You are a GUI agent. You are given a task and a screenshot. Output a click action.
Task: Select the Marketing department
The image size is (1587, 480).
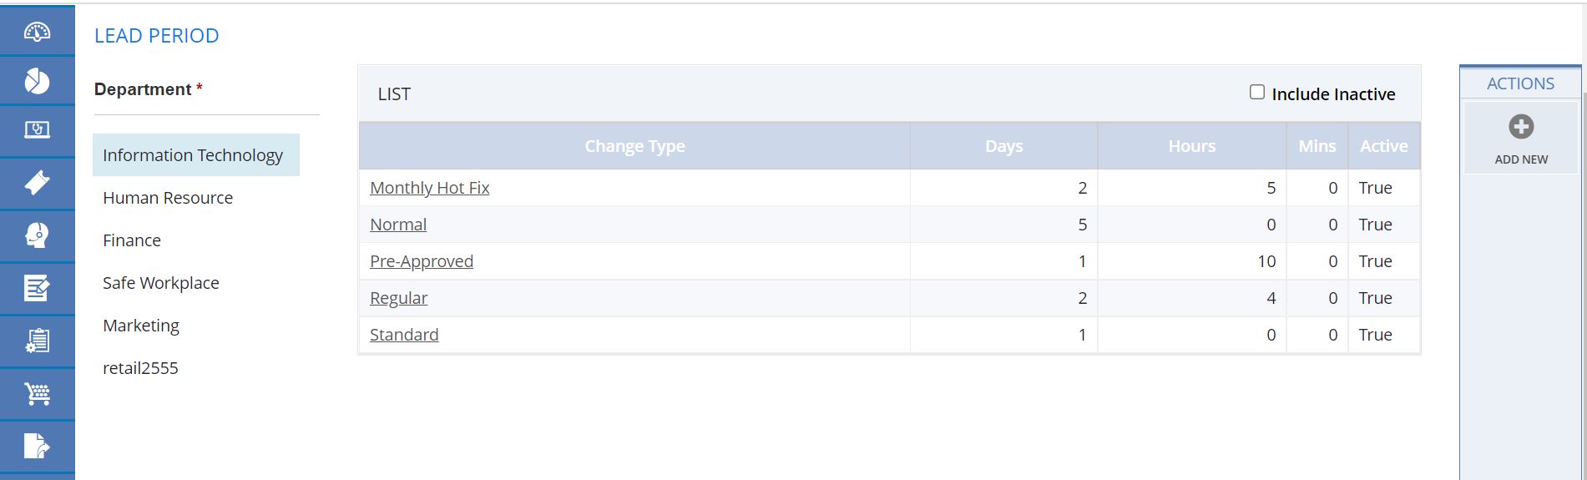(141, 326)
